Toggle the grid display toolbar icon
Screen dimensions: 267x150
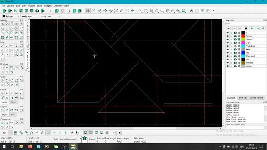click(88, 11)
